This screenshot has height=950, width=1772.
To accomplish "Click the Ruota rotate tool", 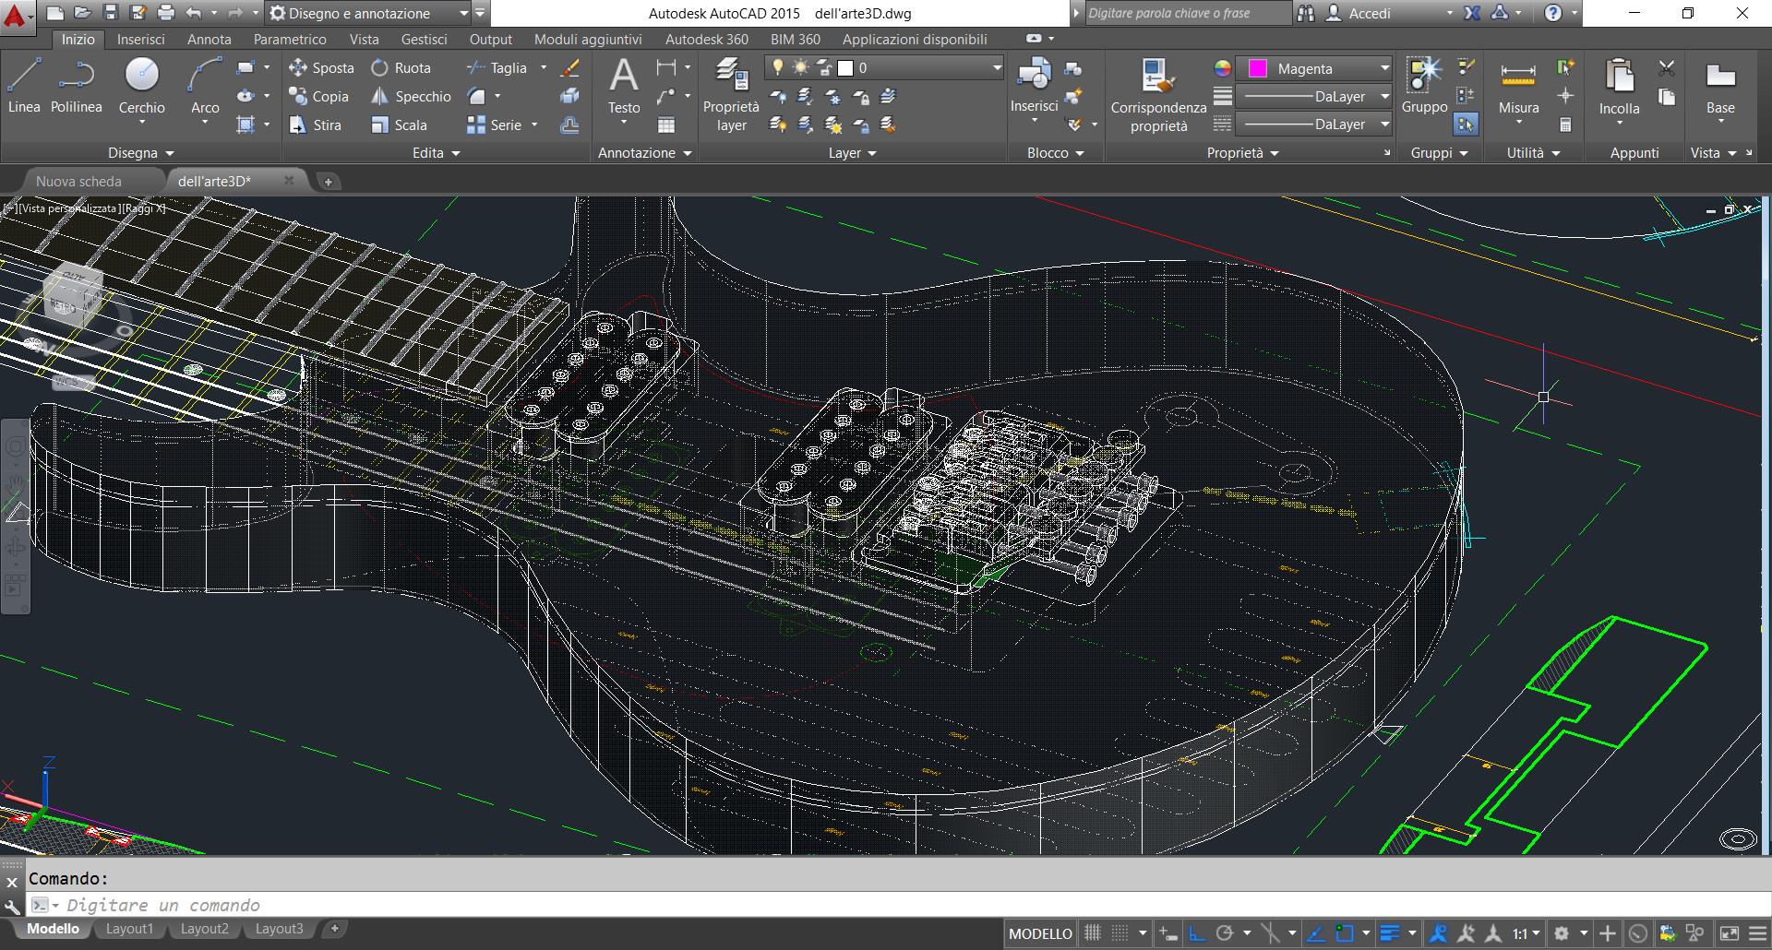I will click(401, 68).
